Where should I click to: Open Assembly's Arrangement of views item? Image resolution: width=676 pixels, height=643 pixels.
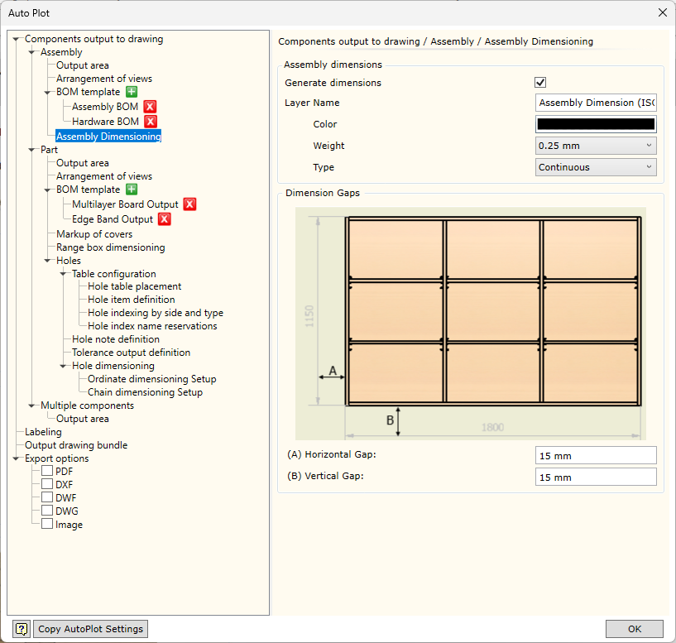[104, 79]
